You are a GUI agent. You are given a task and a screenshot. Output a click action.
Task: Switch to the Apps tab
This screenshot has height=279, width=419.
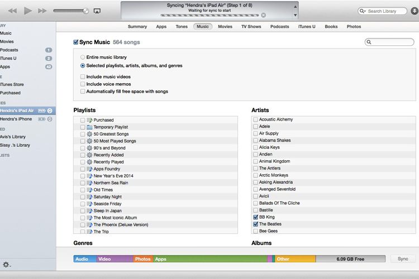coord(161,26)
